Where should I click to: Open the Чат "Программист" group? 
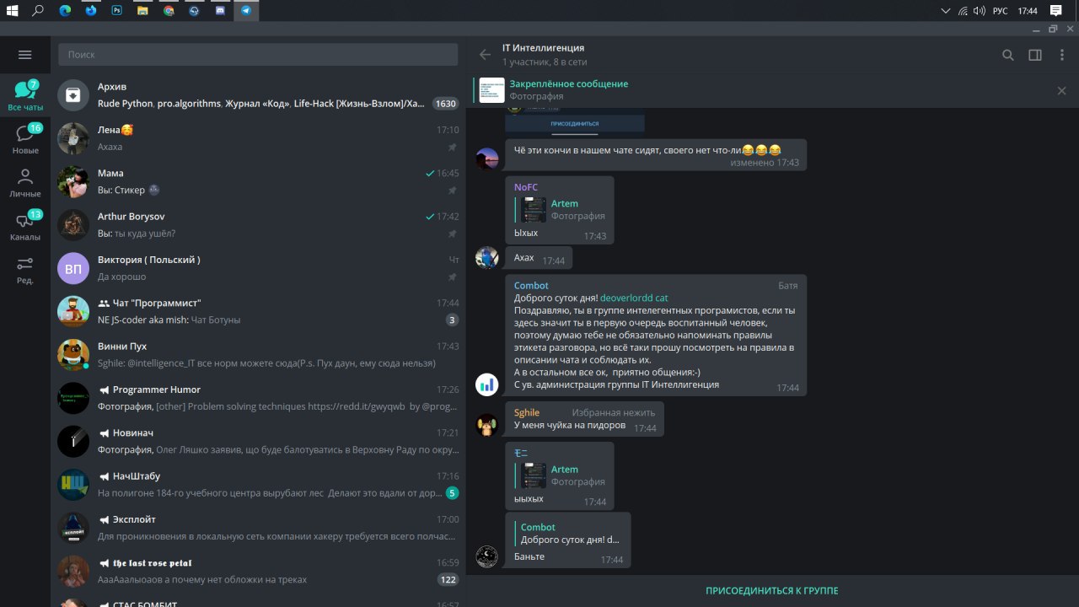[x=258, y=311]
